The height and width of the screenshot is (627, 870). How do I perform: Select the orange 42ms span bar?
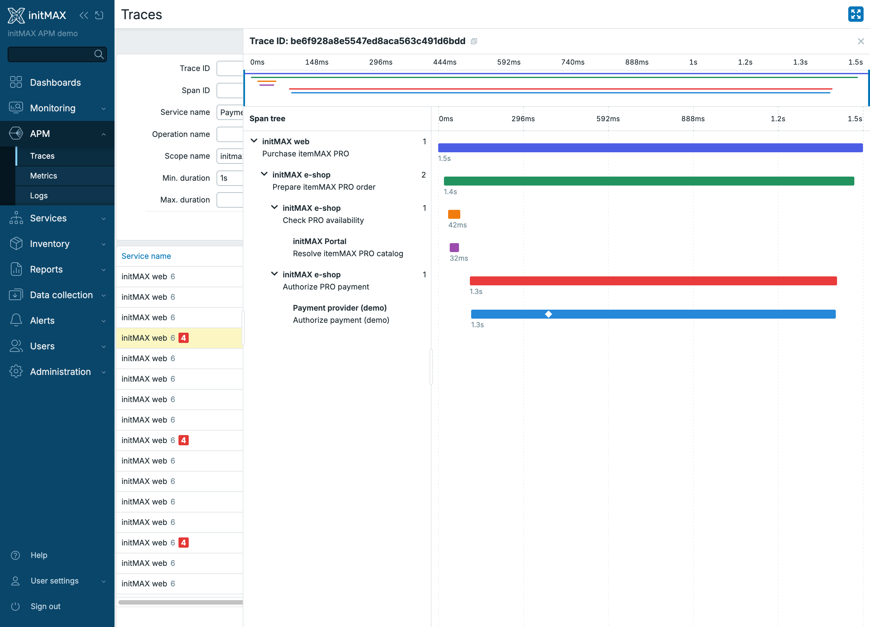(454, 214)
